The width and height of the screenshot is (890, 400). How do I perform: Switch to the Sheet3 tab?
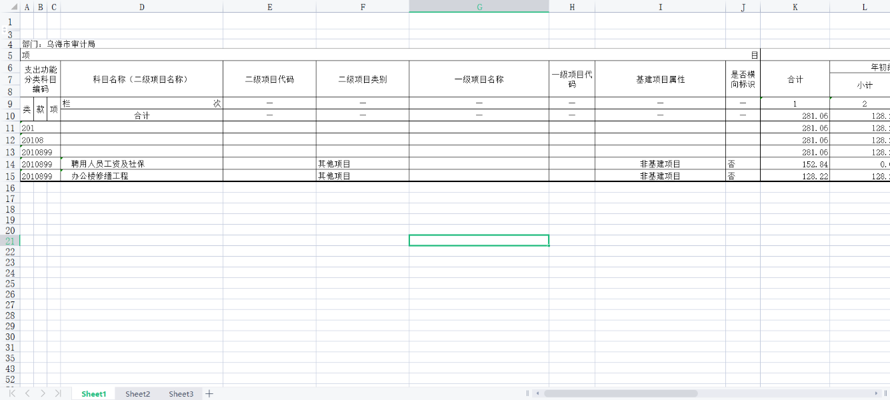tap(181, 394)
